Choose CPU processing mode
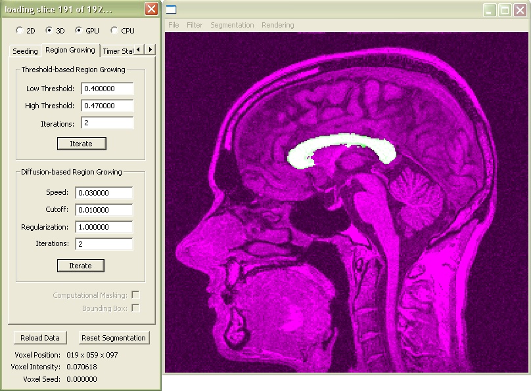 tap(114, 30)
